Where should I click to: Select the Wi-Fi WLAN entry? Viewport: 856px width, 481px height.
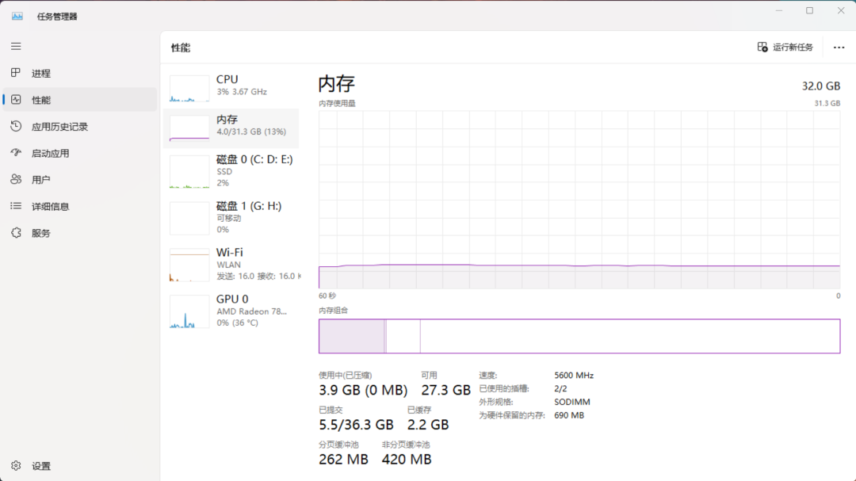(x=231, y=265)
